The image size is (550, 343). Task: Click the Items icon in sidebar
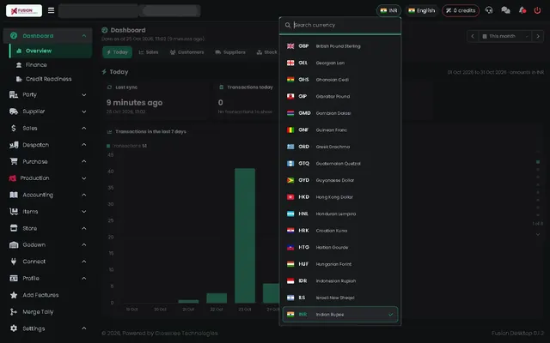14,212
